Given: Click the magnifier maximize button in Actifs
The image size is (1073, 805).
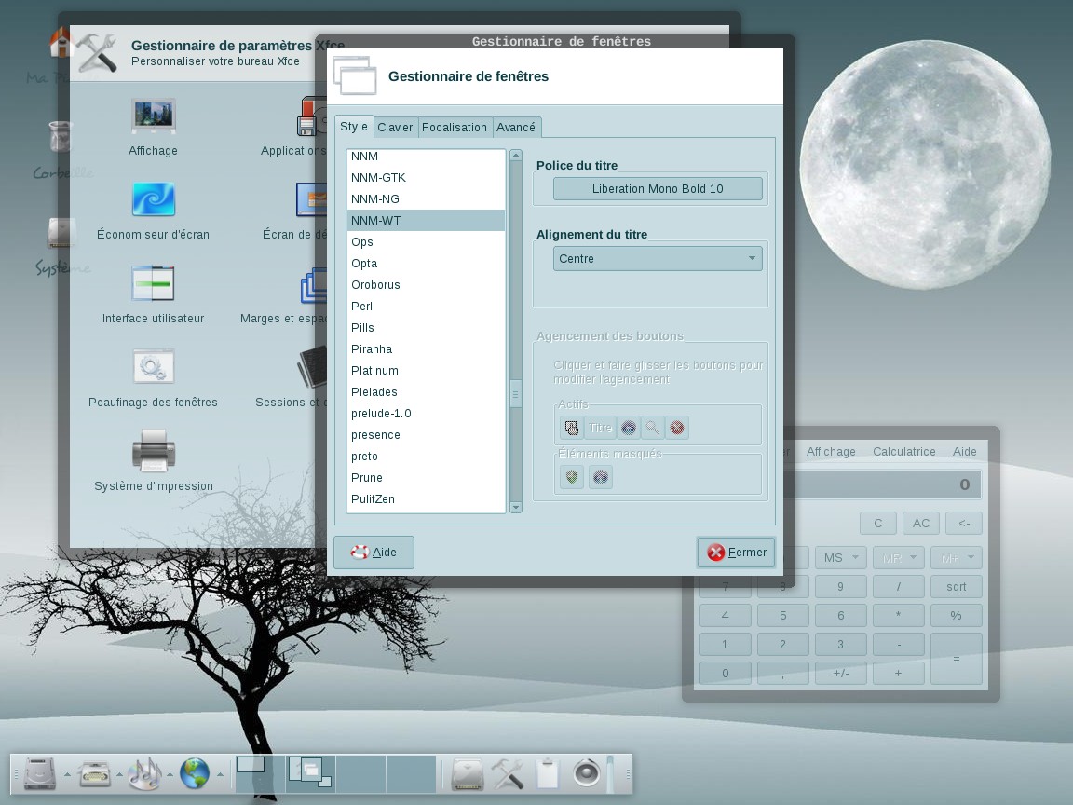Looking at the screenshot, I should (653, 428).
